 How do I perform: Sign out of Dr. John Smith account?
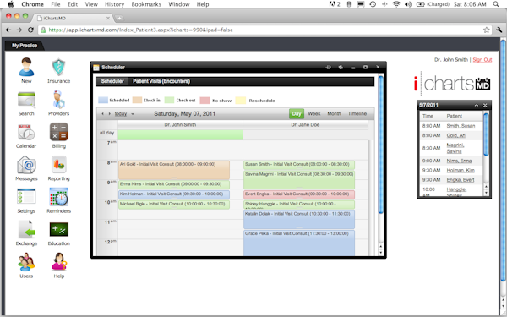482,60
